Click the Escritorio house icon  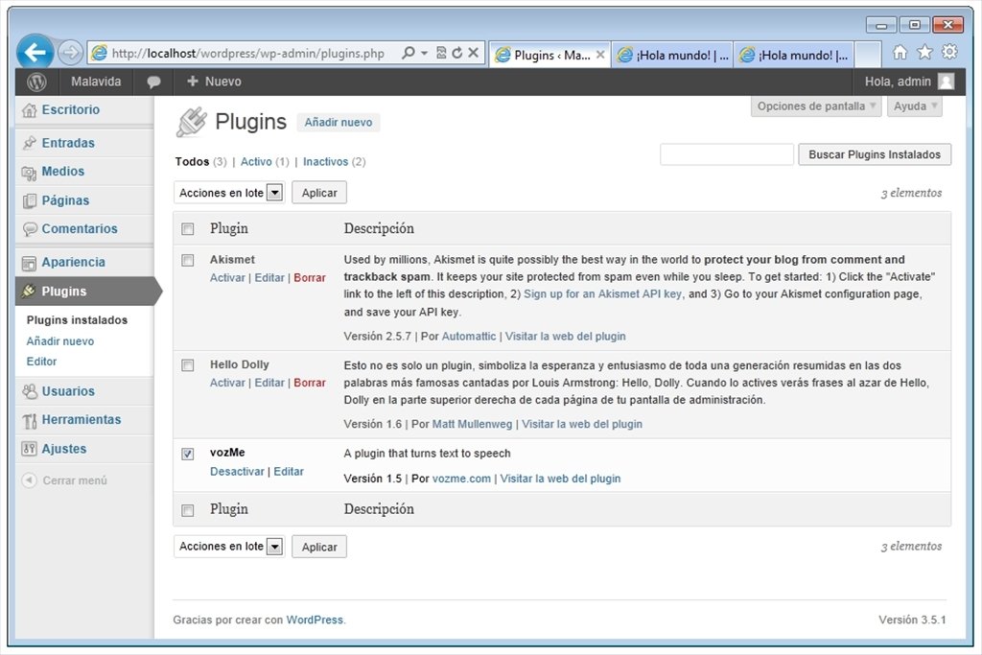(29, 110)
